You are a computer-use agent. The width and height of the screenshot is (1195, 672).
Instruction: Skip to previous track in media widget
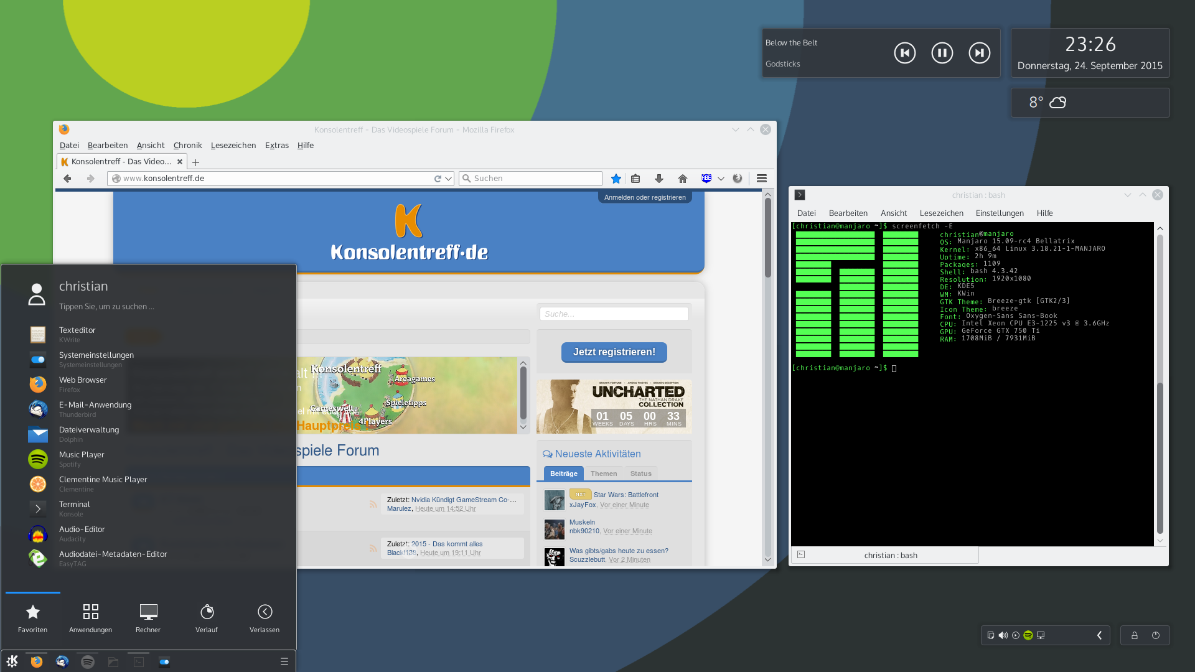point(905,53)
